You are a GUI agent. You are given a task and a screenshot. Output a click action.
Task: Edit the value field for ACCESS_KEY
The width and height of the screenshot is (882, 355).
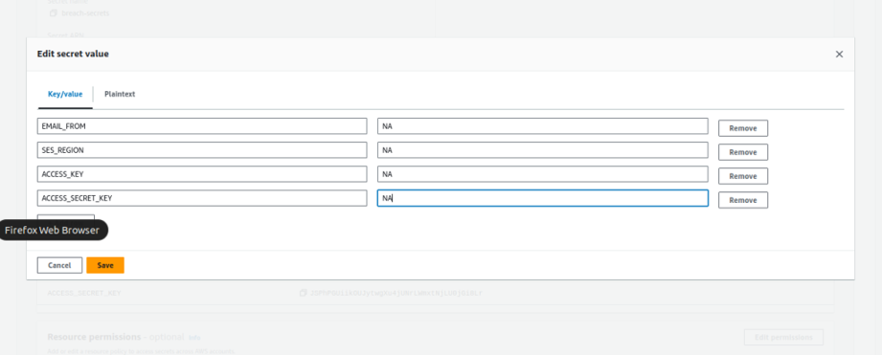[542, 174]
